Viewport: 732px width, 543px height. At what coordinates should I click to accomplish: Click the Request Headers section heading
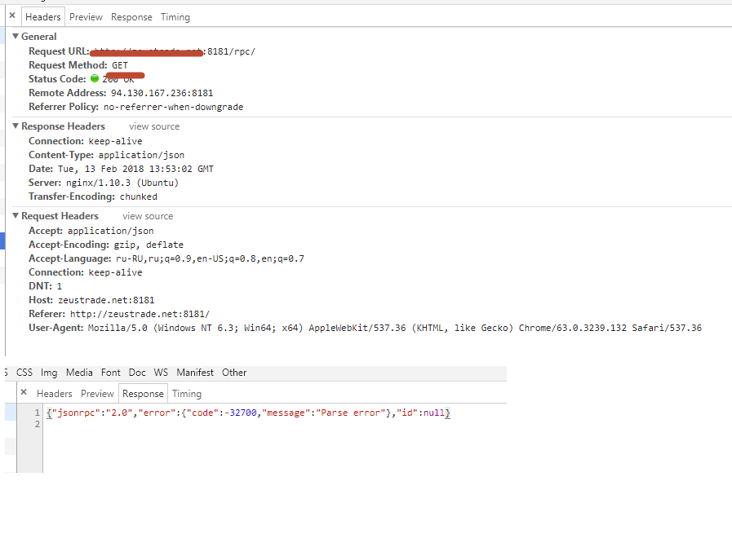60,216
